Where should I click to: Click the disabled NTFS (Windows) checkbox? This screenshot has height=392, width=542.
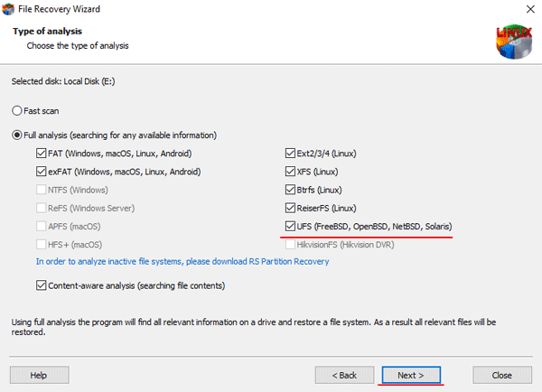pos(42,190)
